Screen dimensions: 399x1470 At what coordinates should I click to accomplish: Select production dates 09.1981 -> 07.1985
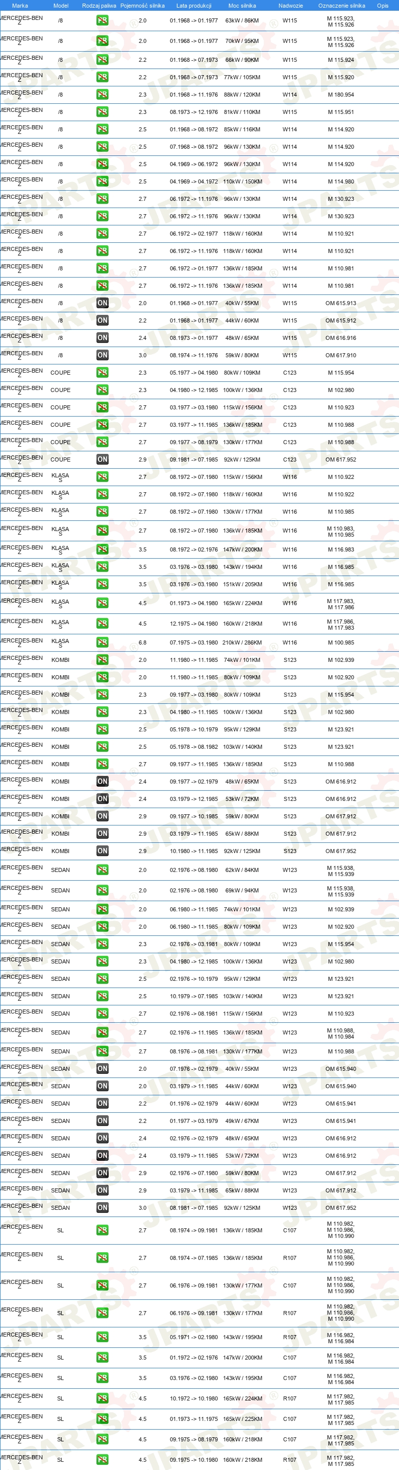point(194,460)
